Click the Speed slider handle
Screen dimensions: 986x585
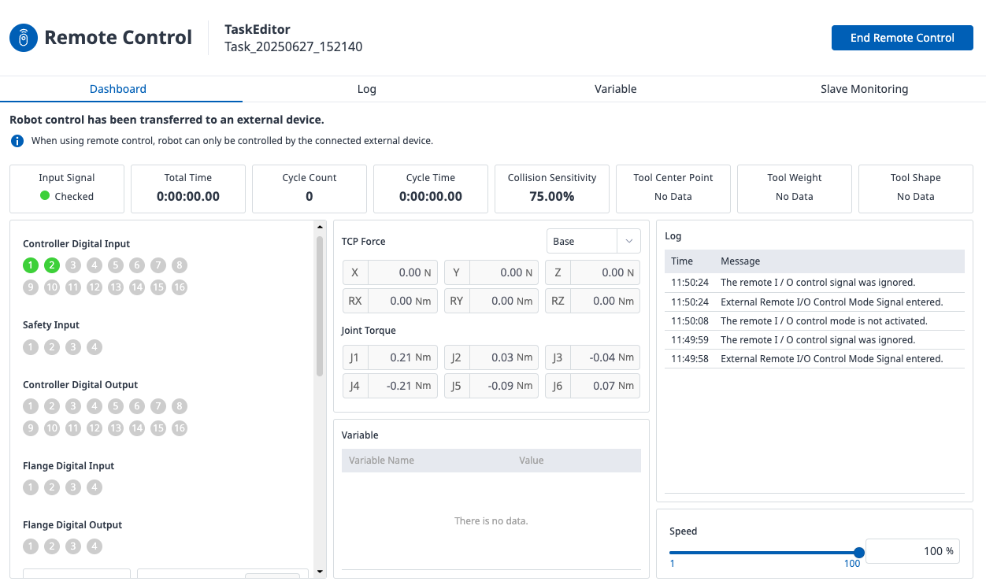click(859, 553)
